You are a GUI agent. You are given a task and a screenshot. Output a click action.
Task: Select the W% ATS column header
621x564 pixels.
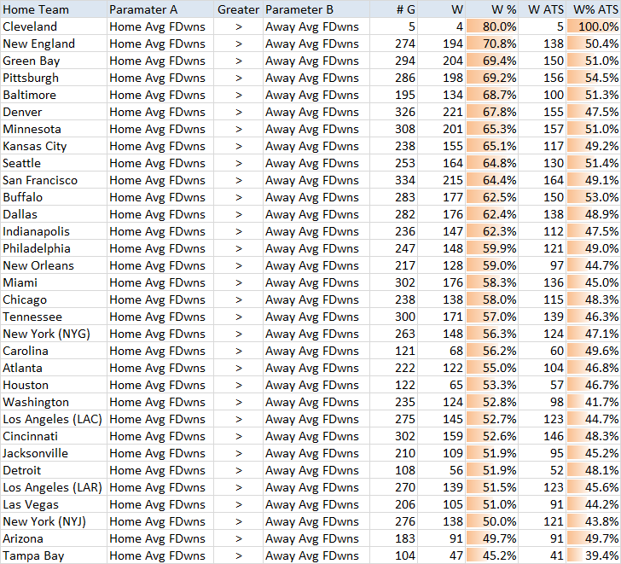[x=594, y=9]
